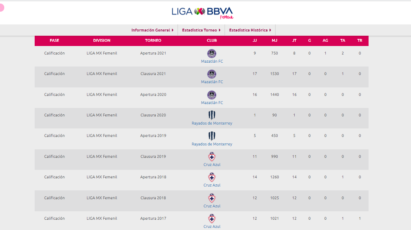Click Cruz Azul crest in Apertura 2018 row
The height and width of the screenshot is (230, 411).
(x=212, y=177)
